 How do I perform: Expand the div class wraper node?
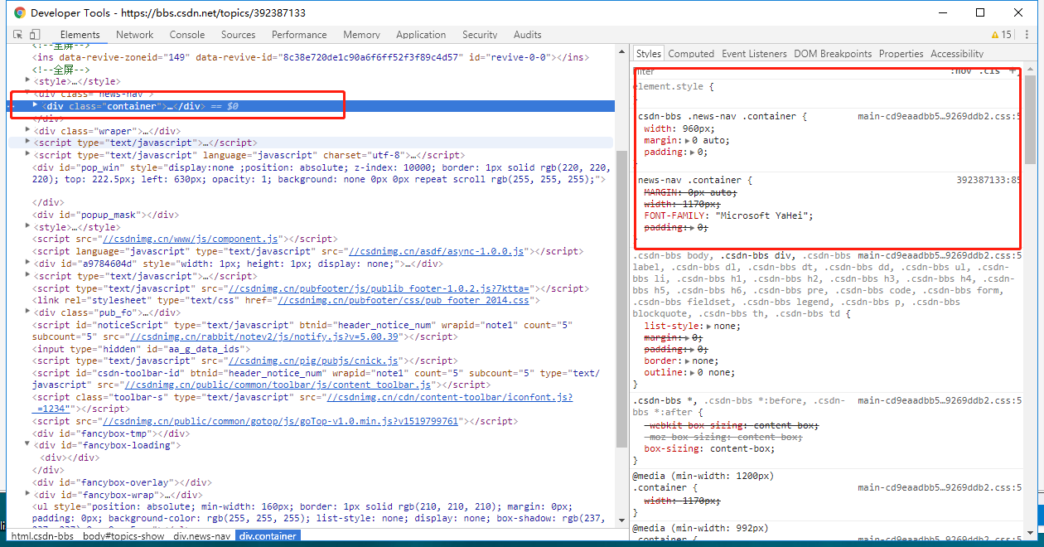click(x=28, y=130)
